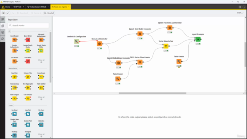The image size is (247, 139).
Task: Select the OpenAI Embeddings Connector node
Action: click(118, 63)
